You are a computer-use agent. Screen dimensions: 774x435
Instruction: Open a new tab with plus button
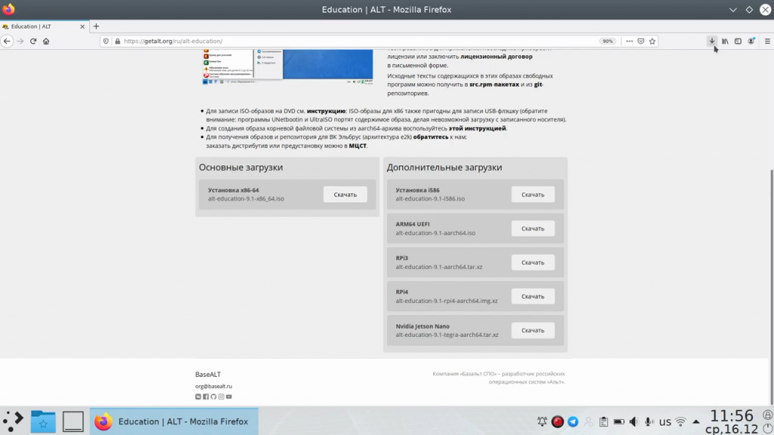pos(96,26)
